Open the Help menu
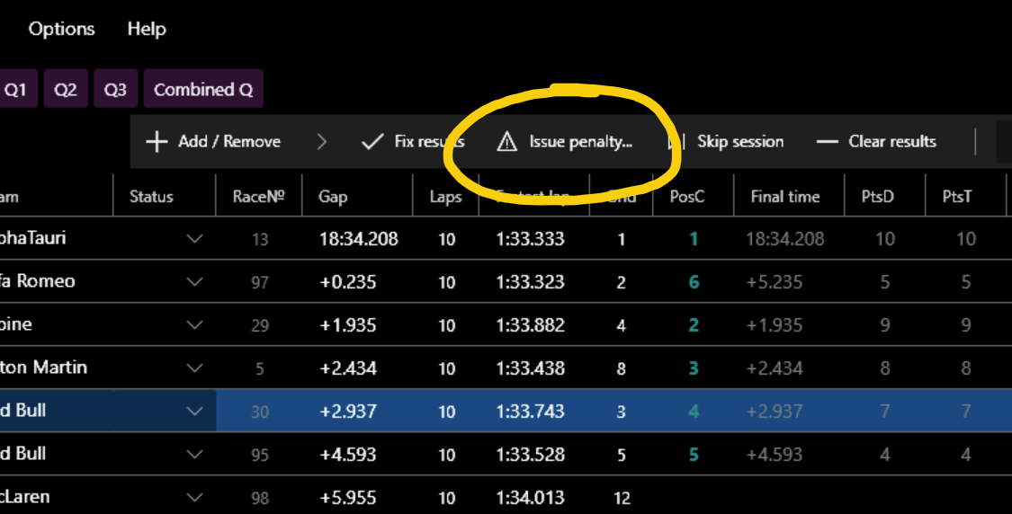 tap(147, 29)
